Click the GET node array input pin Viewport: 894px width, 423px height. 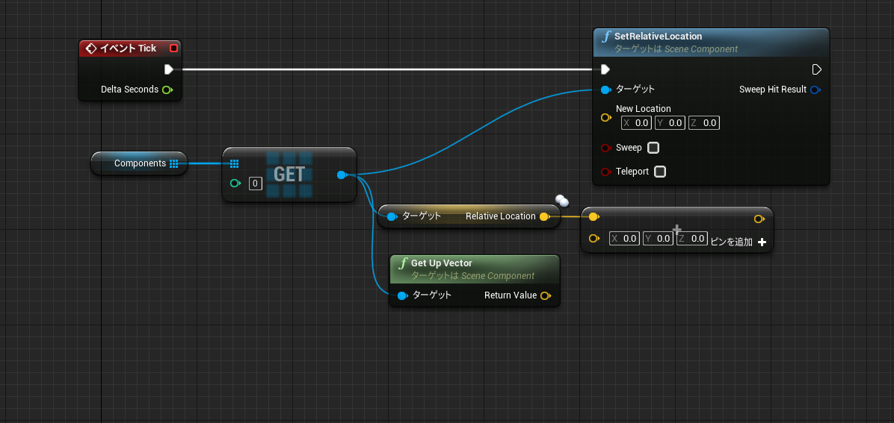tap(234, 164)
